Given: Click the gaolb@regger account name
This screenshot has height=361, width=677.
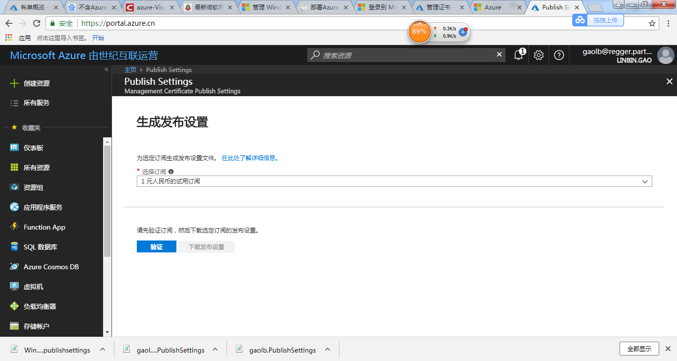Looking at the screenshot, I should pos(617,52).
